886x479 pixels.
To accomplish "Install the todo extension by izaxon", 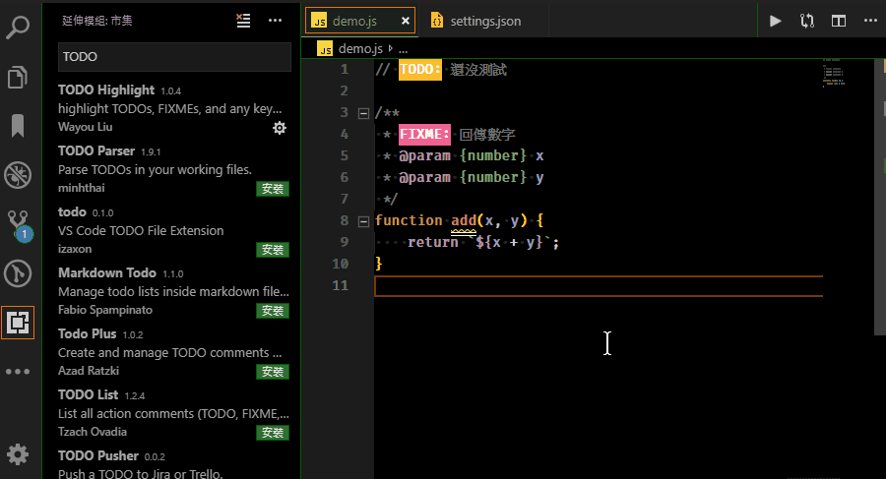I will pos(273,250).
